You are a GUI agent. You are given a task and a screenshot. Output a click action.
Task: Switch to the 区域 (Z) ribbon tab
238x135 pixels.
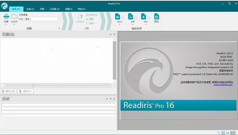pyautogui.click(x=30, y=9)
